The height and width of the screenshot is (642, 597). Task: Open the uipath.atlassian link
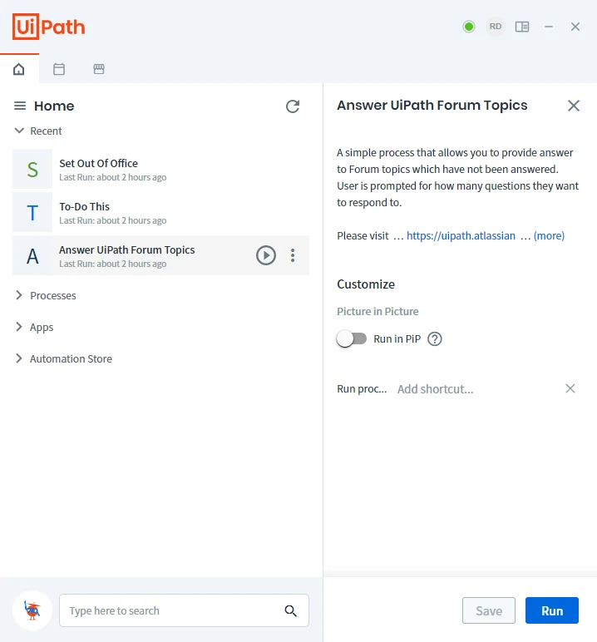coord(461,236)
